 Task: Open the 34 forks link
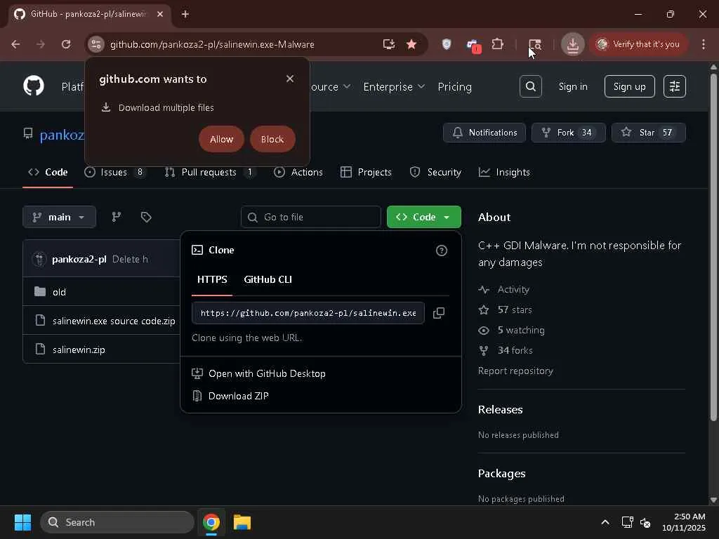pos(515,350)
